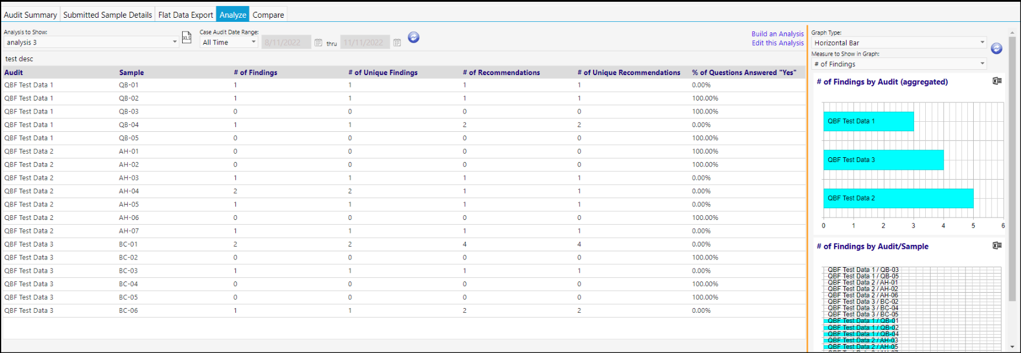The height and width of the screenshot is (353, 1021).
Task: Sort by # of Recommendations header
Action: tap(501, 73)
